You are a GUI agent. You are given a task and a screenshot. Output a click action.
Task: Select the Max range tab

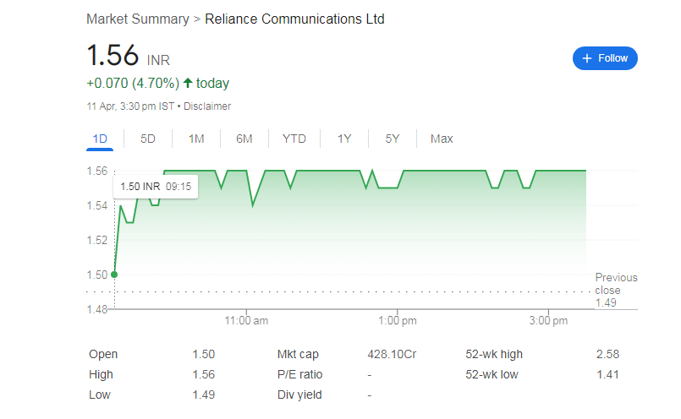pyautogui.click(x=442, y=139)
